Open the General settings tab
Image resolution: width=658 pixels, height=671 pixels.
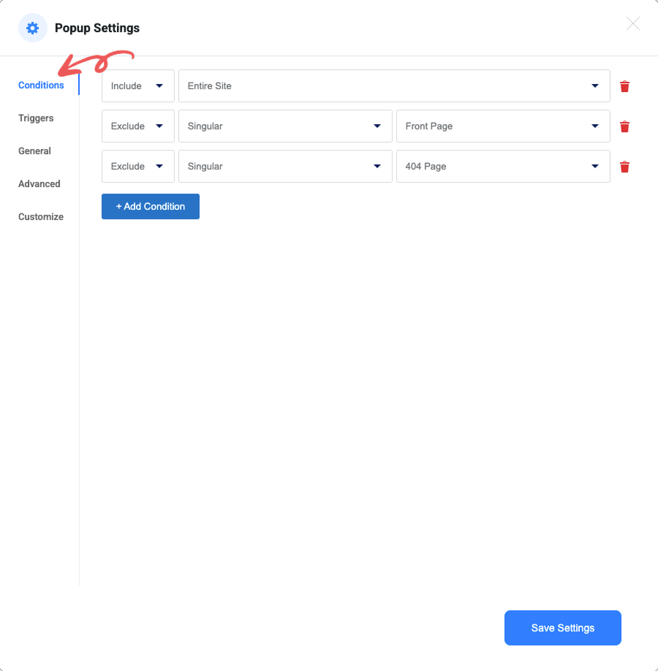point(34,151)
